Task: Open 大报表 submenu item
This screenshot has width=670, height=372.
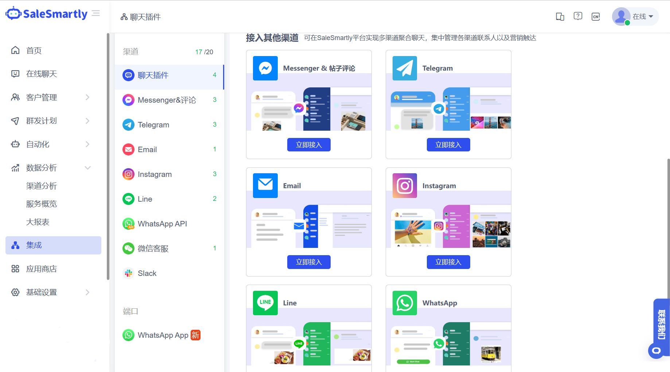Action: [38, 222]
